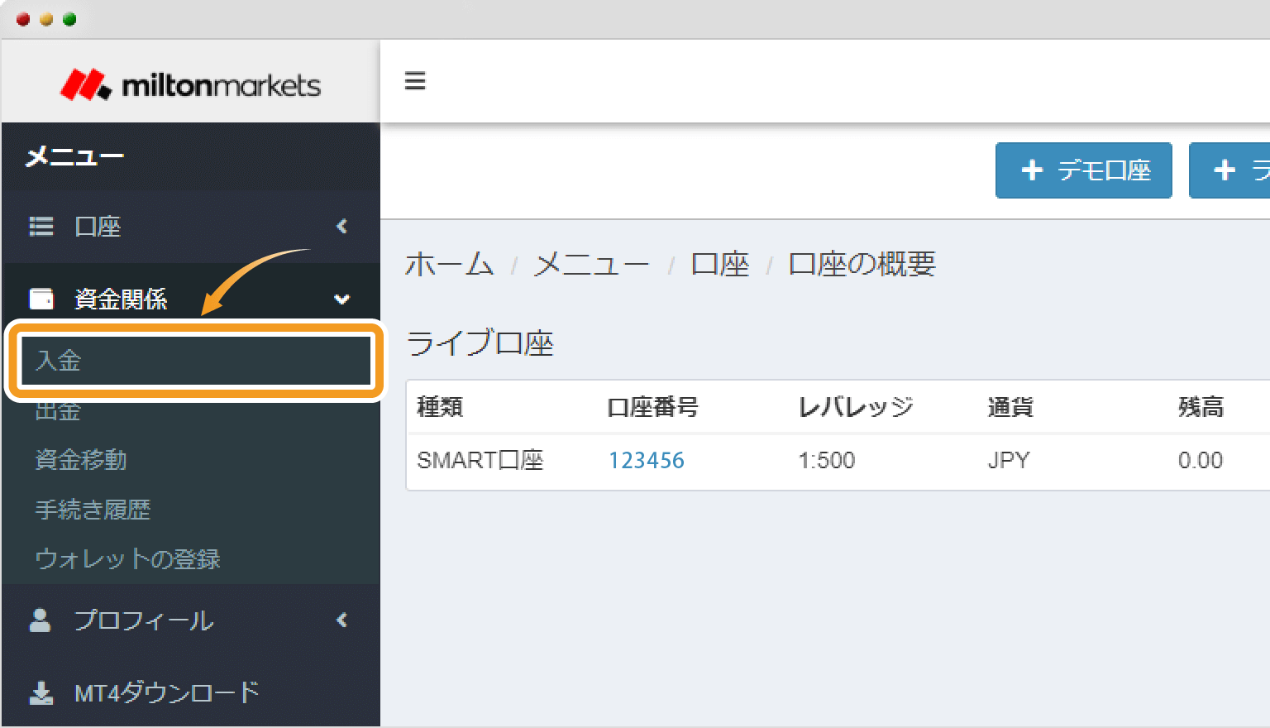Open MT4ダウンロード in the sidebar
Screen dimensions: 1270x728
[x=190, y=692]
